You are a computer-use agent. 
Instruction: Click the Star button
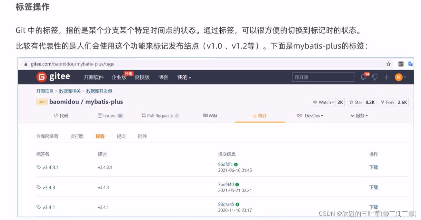click(x=356, y=102)
